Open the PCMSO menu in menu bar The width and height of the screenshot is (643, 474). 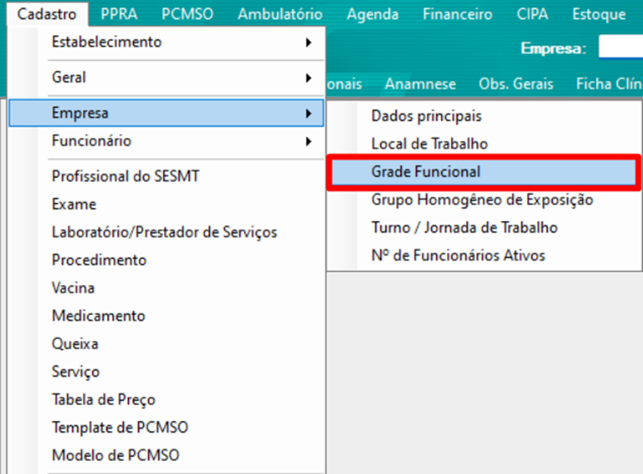click(x=187, y=15)
